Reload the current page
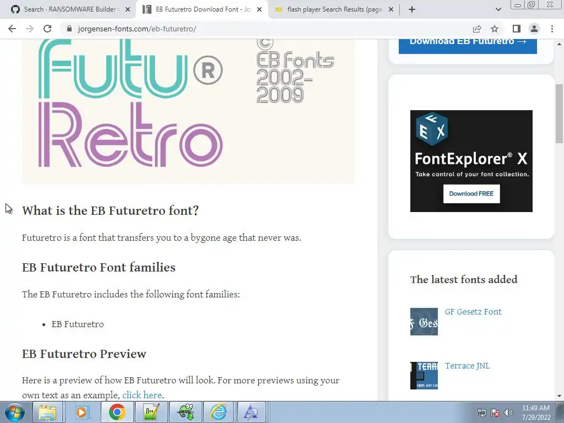Viewport: 564px width, 423px height. (x=47, y=29)
